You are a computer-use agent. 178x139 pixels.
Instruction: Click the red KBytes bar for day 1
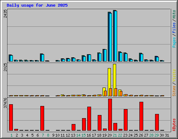(11, 117)
